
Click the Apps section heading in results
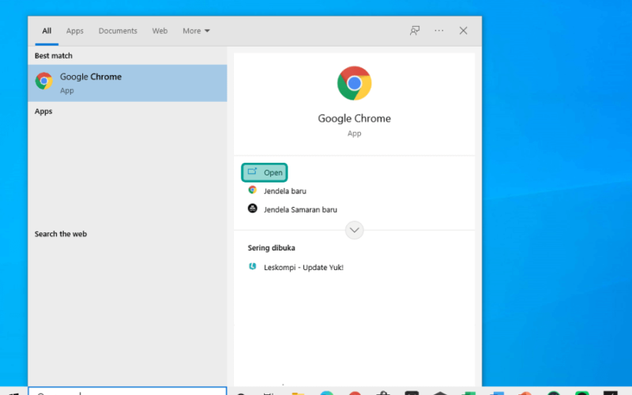(43, 111)
